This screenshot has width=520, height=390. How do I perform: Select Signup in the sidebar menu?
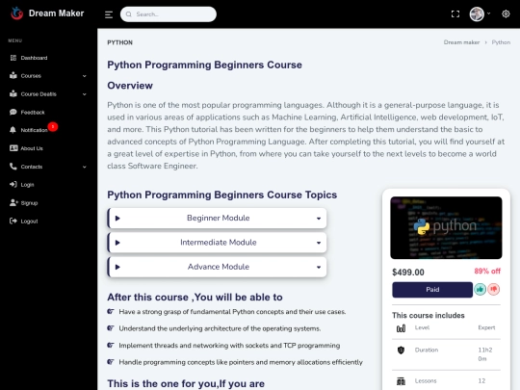[29, 202]
